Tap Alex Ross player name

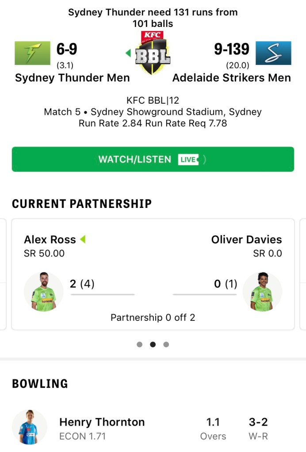pos(50,240)
